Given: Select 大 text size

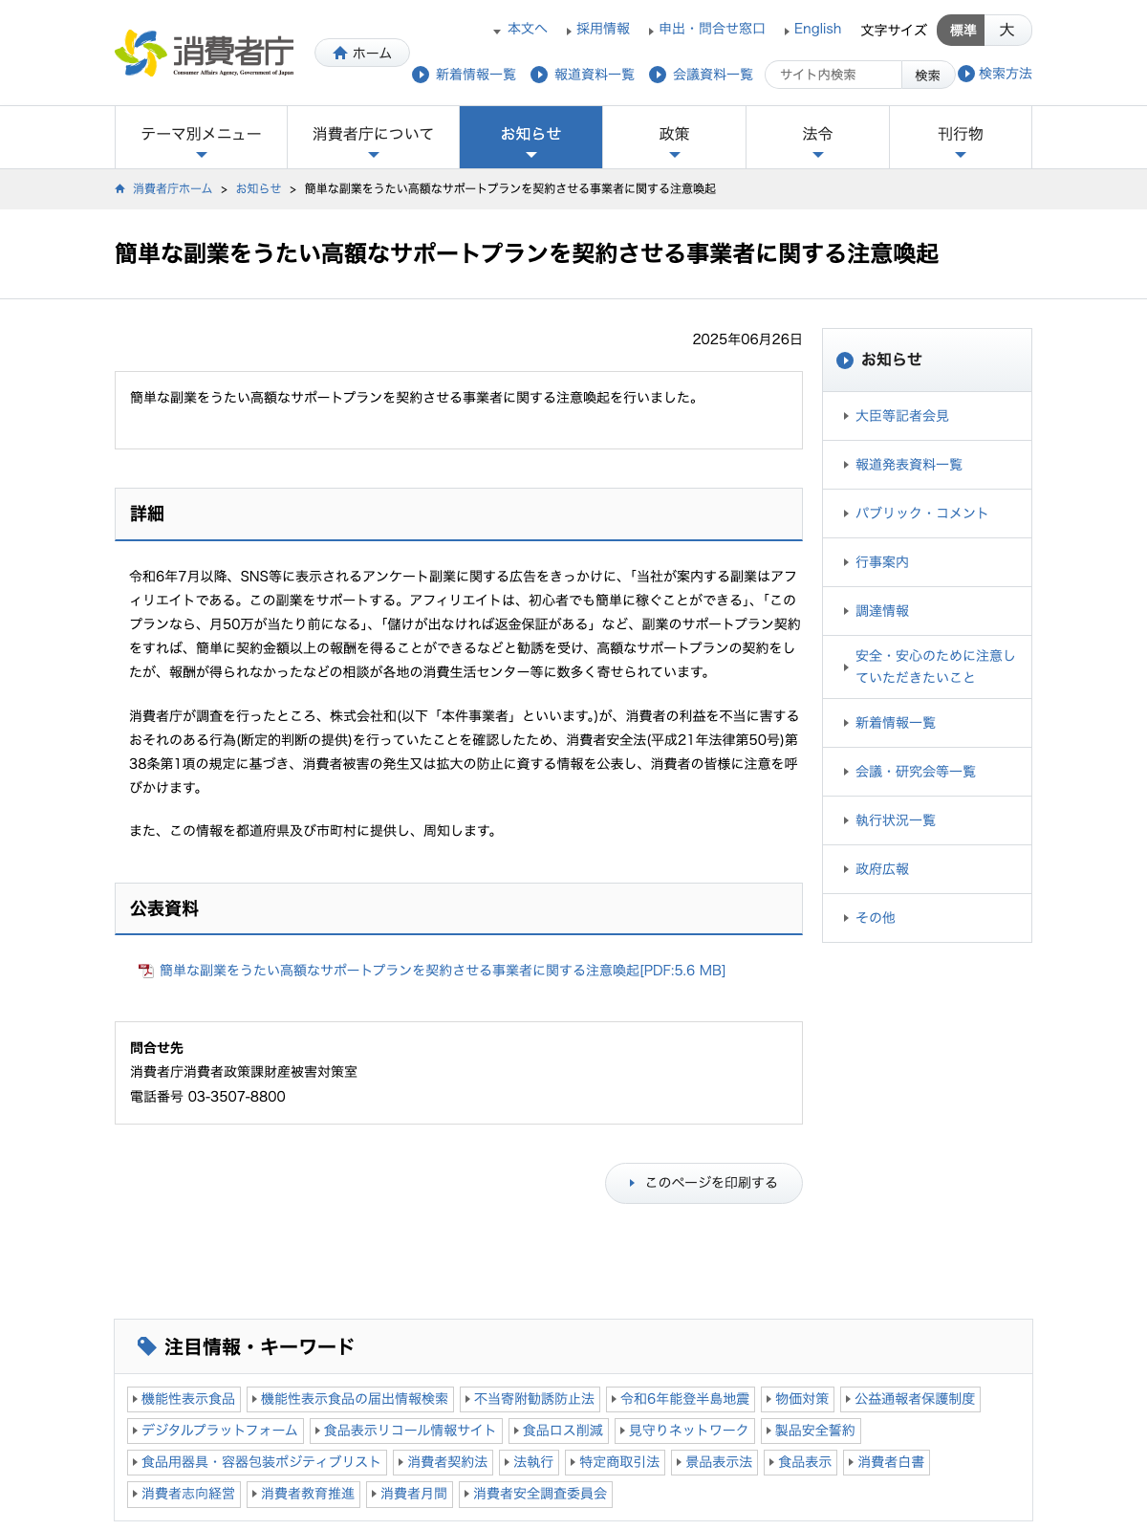Looking at the screenshot, I should pos(1007,31).
